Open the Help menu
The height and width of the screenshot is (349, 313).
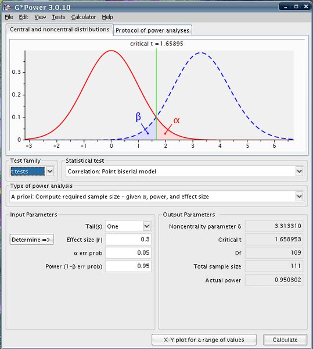[107, 17]
